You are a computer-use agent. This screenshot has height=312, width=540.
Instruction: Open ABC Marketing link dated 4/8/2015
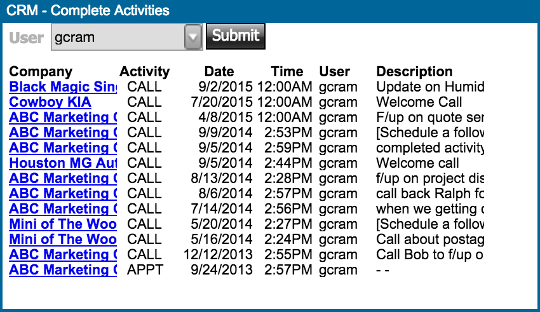[63, 118]
